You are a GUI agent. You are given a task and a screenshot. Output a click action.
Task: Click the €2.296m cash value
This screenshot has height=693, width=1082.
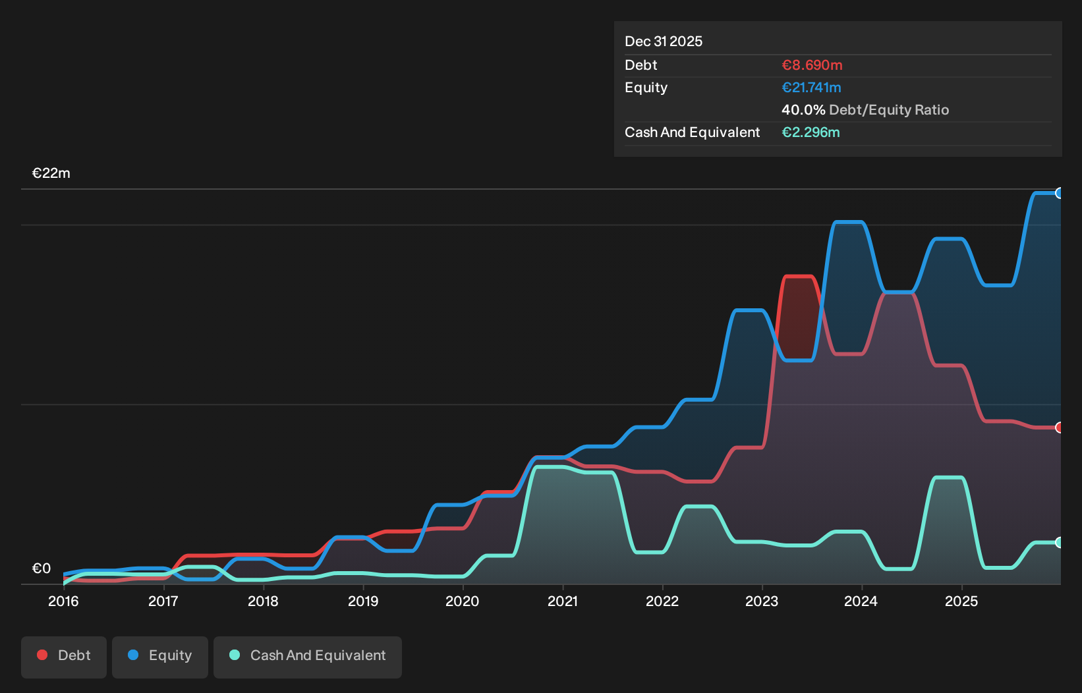coord(811,132)
